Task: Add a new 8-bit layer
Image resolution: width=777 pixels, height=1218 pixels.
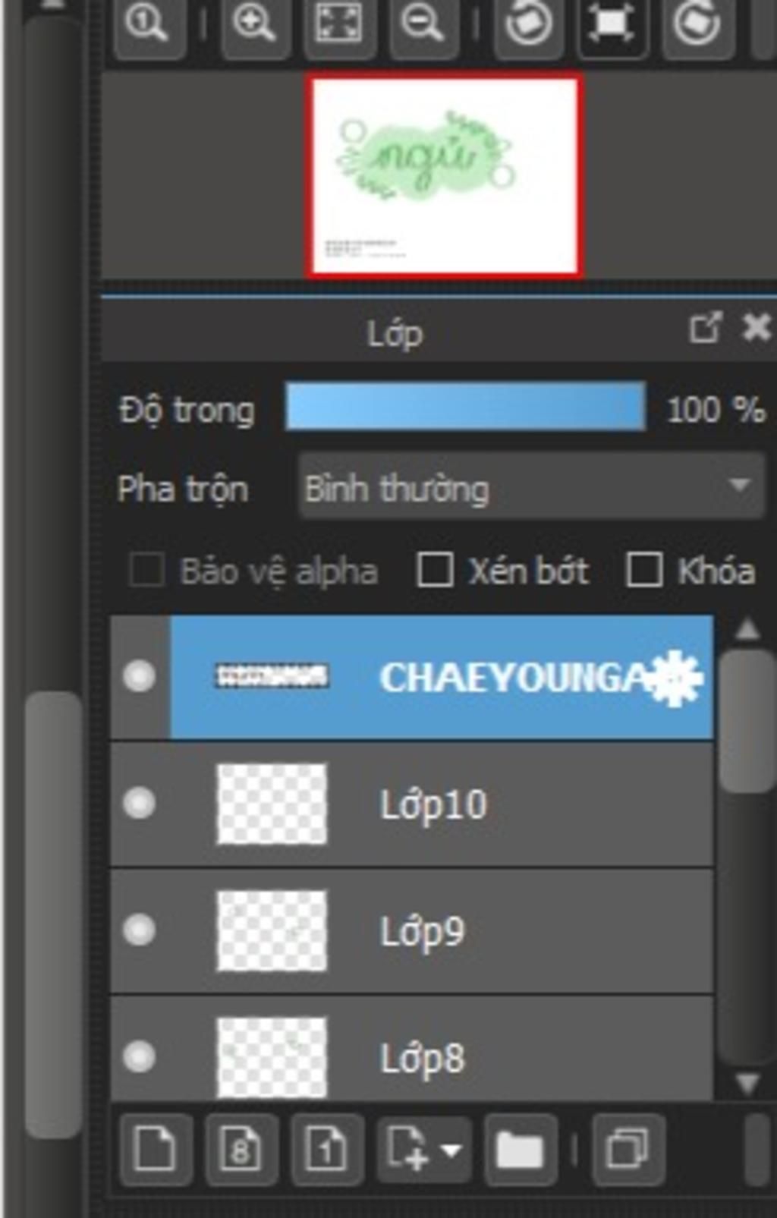Action: 241,1150
